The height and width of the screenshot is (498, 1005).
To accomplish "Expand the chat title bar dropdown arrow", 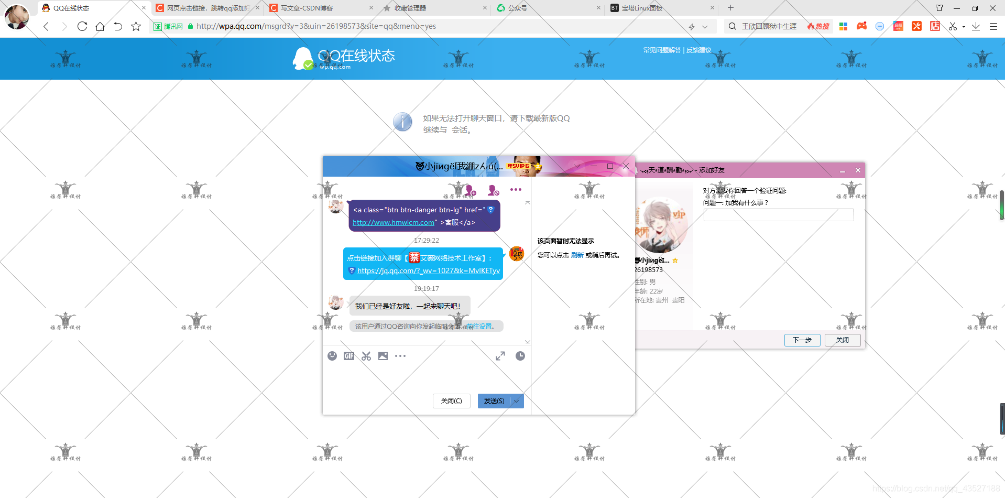I will (x=577, y=166).
